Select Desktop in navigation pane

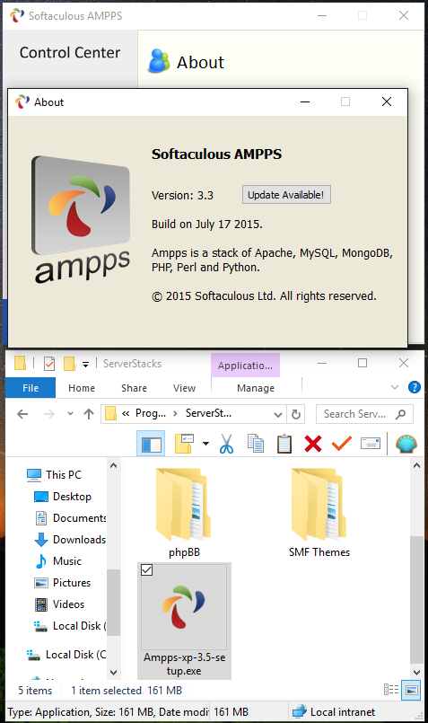click(63, 496)
